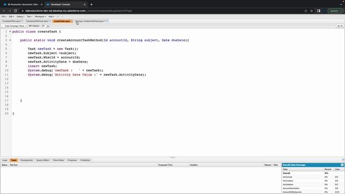Collapse the createTask class fold arrow on line 1
The width and height of the screenshot is (345, 194).
coord(10,31)
